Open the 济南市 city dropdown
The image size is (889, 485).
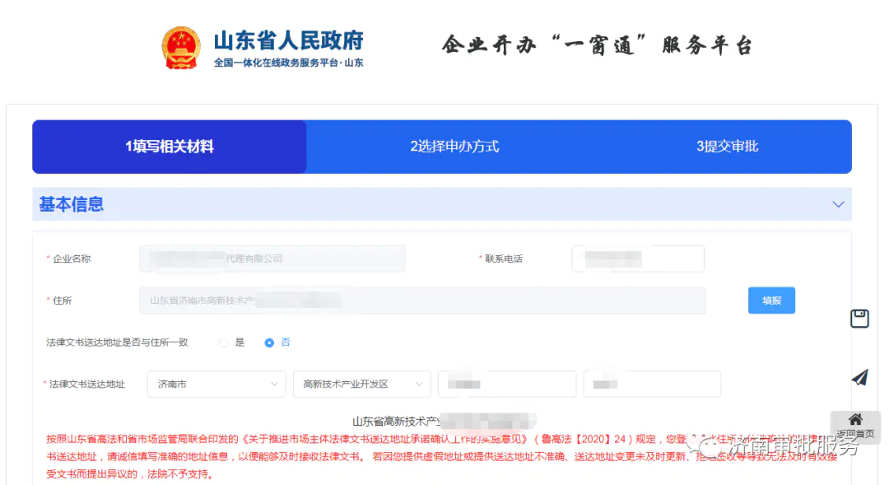[x=216, y=384]
